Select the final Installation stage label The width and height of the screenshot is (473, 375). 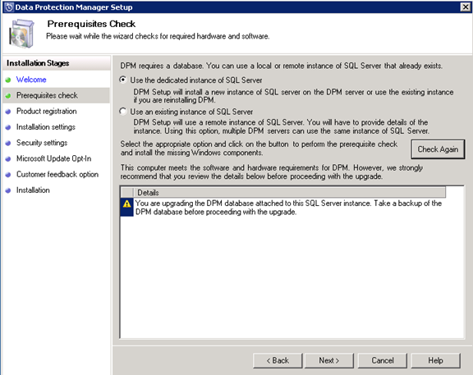[33, 190]
